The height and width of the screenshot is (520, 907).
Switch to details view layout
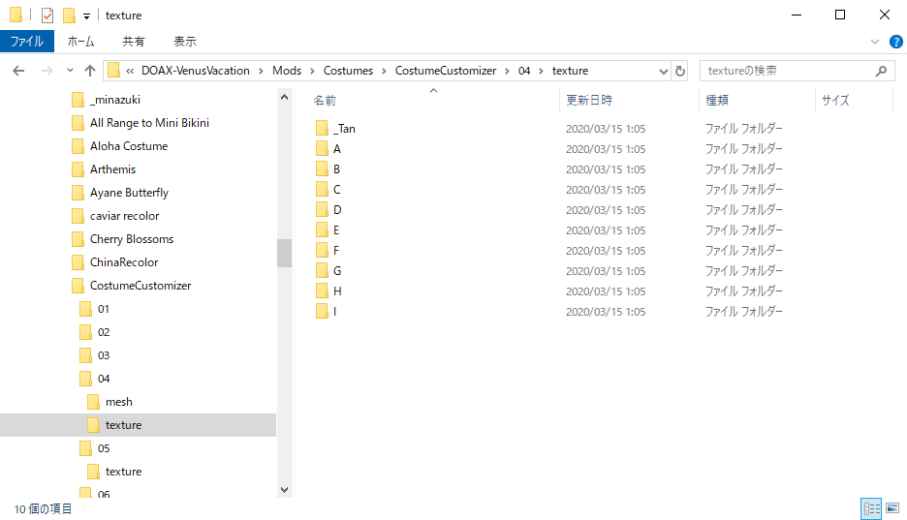[x=871, y=508]
